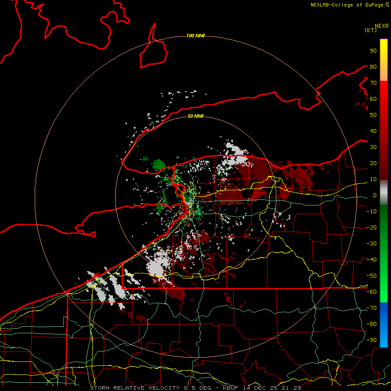Image resolution: width=391 pixels, height=391 pixels.
Task: Click the -40 value on the color scale
Action: (x=371, y=260)
